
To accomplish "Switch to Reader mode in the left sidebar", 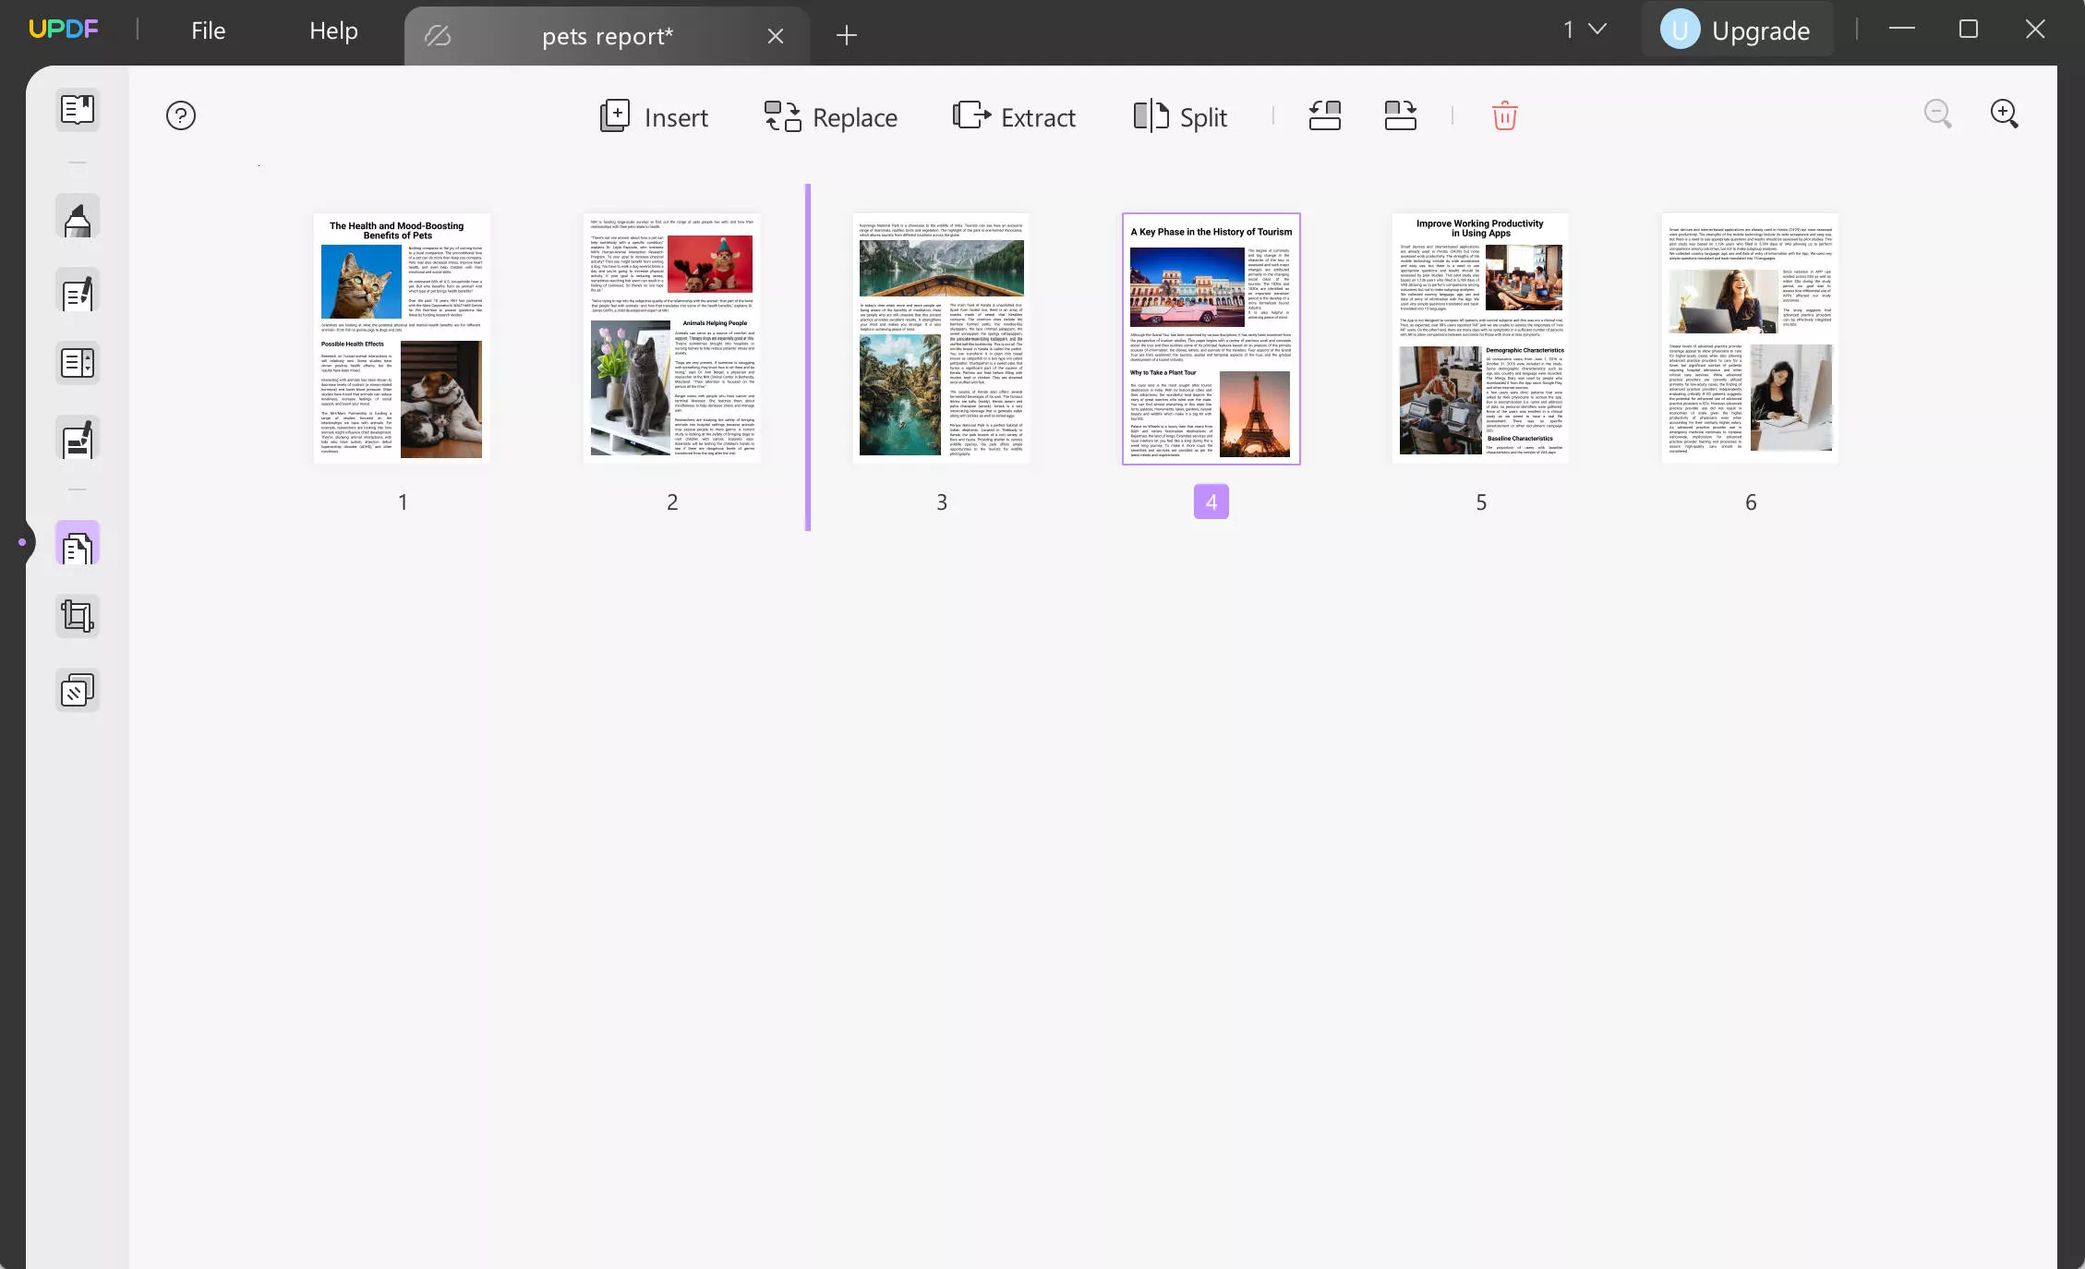I will click(77, 110).
